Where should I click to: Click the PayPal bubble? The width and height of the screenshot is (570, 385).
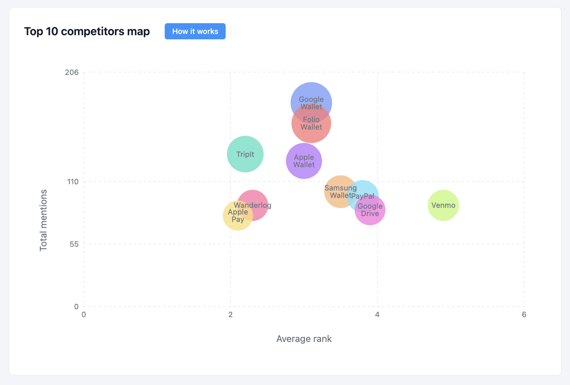point(363,196)
